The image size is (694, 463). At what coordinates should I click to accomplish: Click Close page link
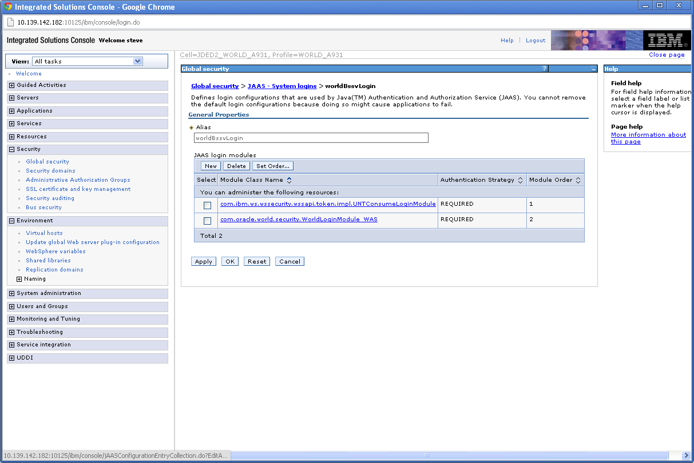(667, 55)
